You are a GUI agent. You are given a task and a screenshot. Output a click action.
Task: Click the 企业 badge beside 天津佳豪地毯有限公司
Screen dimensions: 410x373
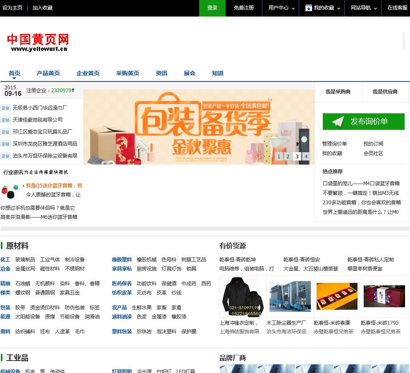(x=5, y=120)
